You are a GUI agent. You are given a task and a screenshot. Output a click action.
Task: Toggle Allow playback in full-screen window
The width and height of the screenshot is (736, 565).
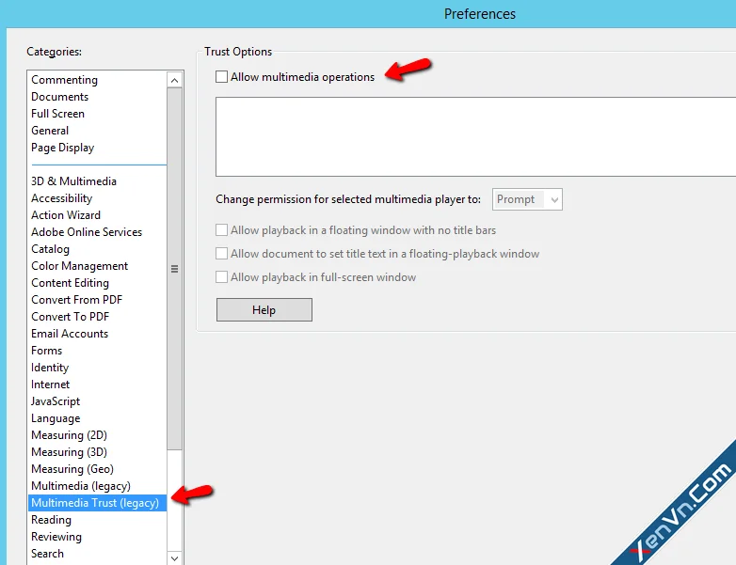[x=221, y=276]
